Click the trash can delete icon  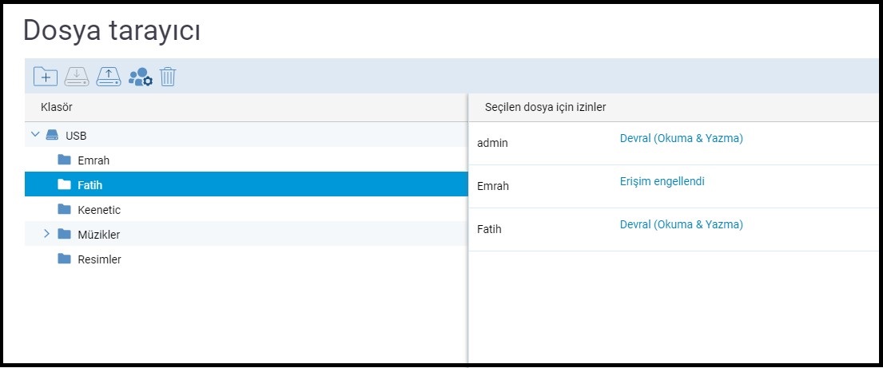click(x=168, y=77)
